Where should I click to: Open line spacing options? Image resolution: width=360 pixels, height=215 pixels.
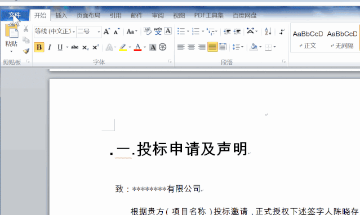click(x=238, y=47)
